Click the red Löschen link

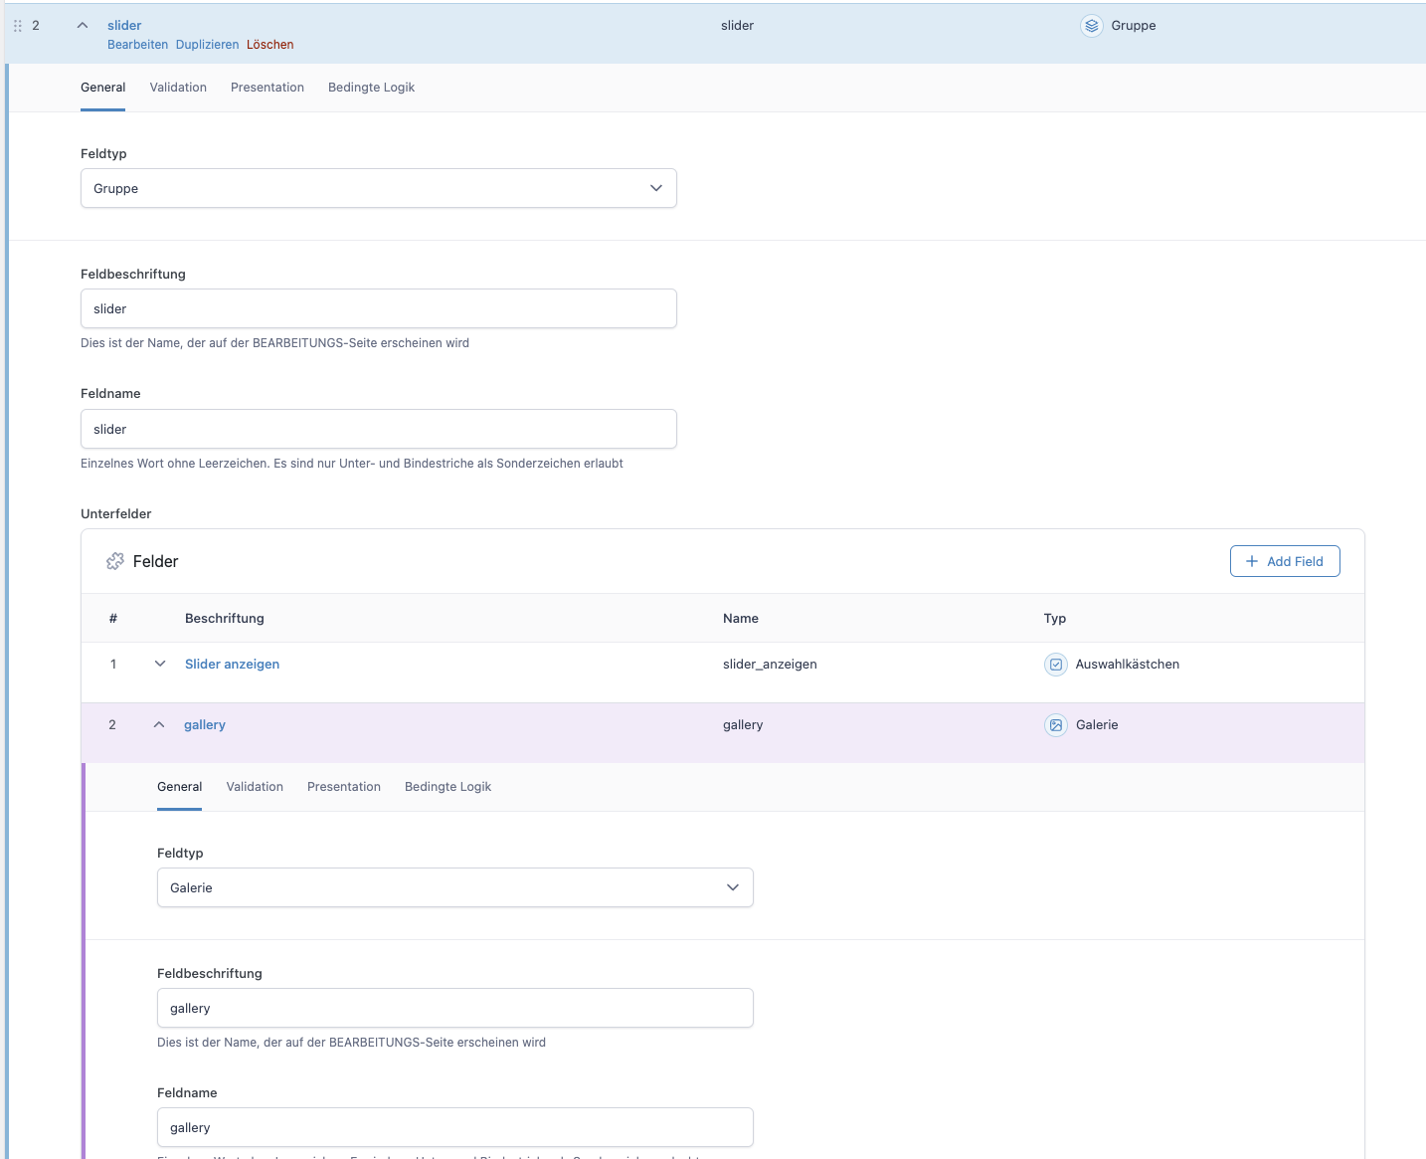tap(269, 45)
